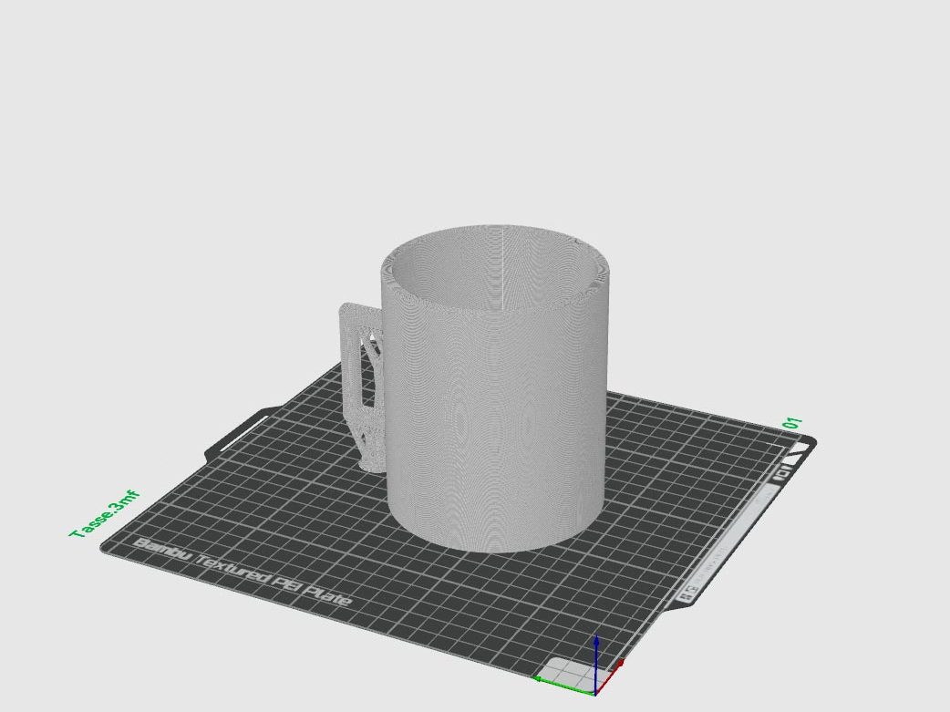The image size is (950, 712).
Task: Click the green 01 plate number label
Action: (793, 422)
